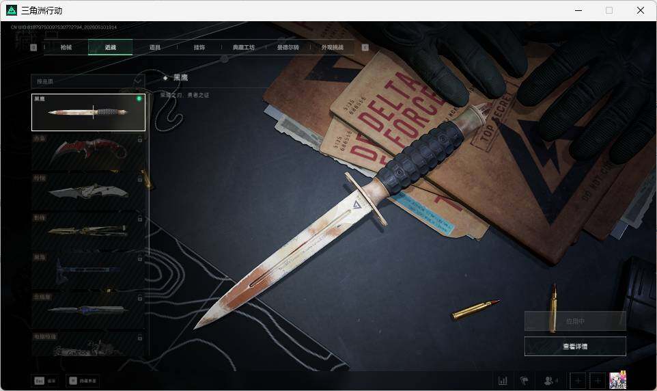Click the green triangle app icon
Viewport: 657px width, 391px height.
pos(12,10)
